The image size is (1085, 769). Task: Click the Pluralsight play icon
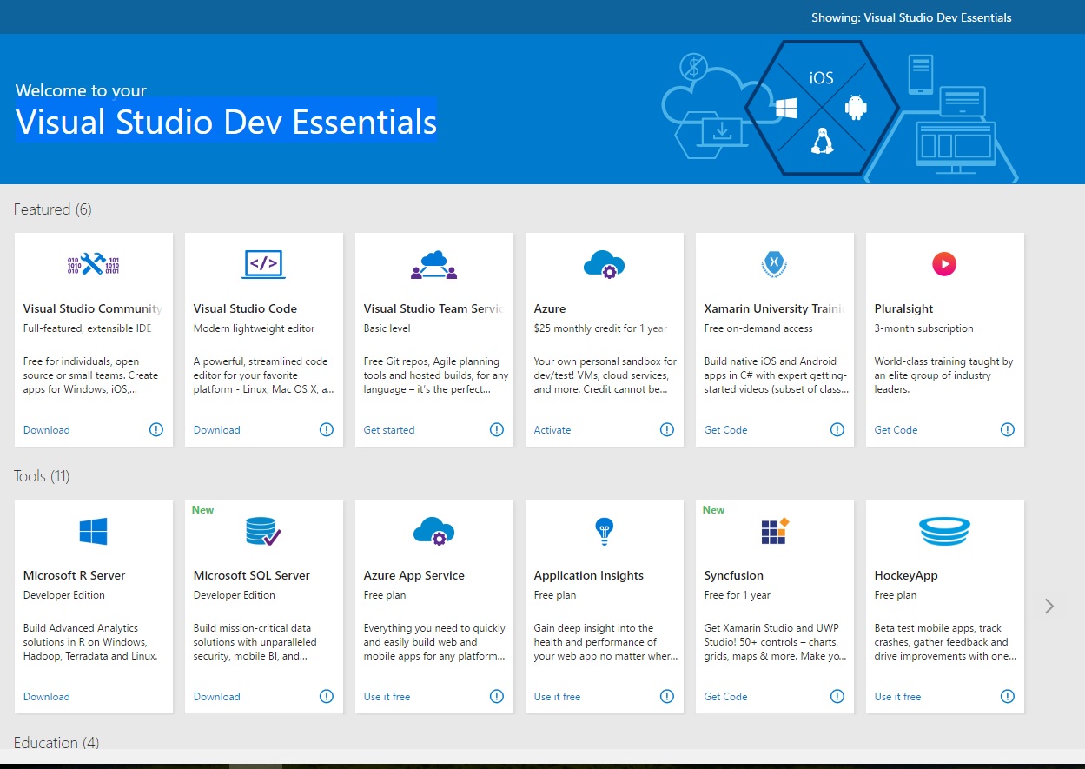[x=944, y=264]
